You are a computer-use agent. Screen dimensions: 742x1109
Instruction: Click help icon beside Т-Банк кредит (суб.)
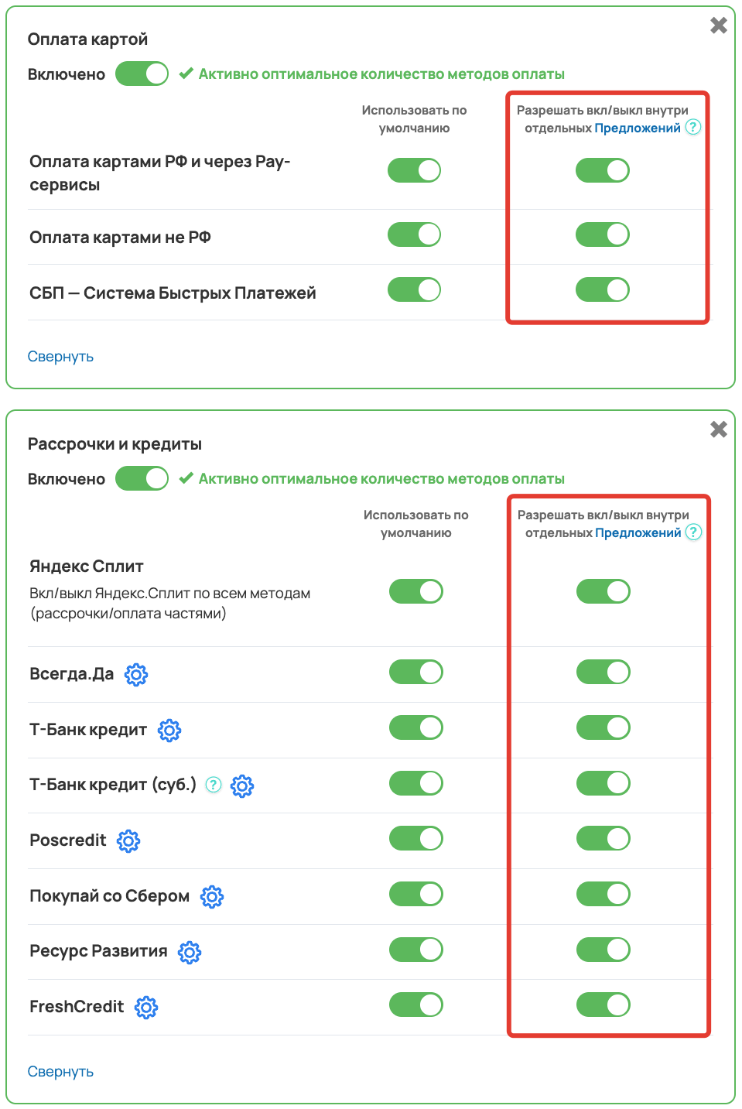tap(214, 785)
